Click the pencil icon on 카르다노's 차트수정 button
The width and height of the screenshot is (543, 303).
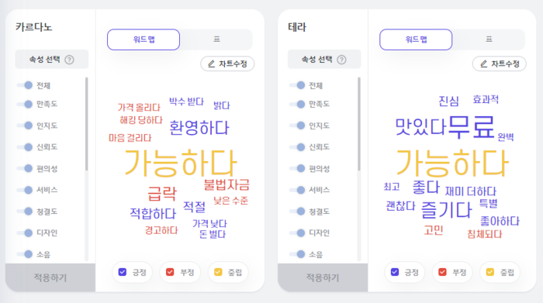pyautogui.click(x=211, y=64)
